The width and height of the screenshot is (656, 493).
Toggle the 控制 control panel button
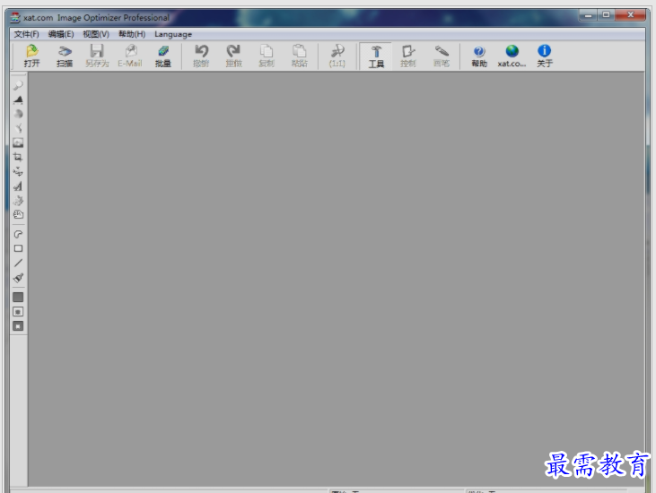tap(408, 56)
